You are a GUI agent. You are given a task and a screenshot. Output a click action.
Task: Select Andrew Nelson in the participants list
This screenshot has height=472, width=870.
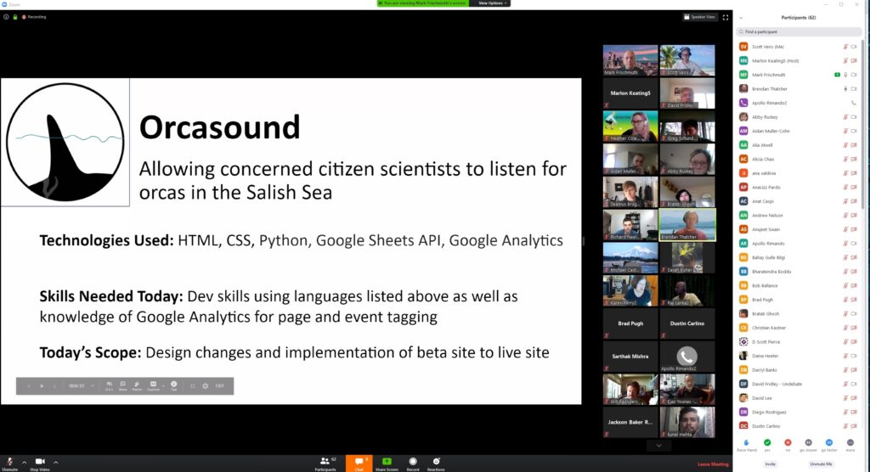tap(799, 215)
